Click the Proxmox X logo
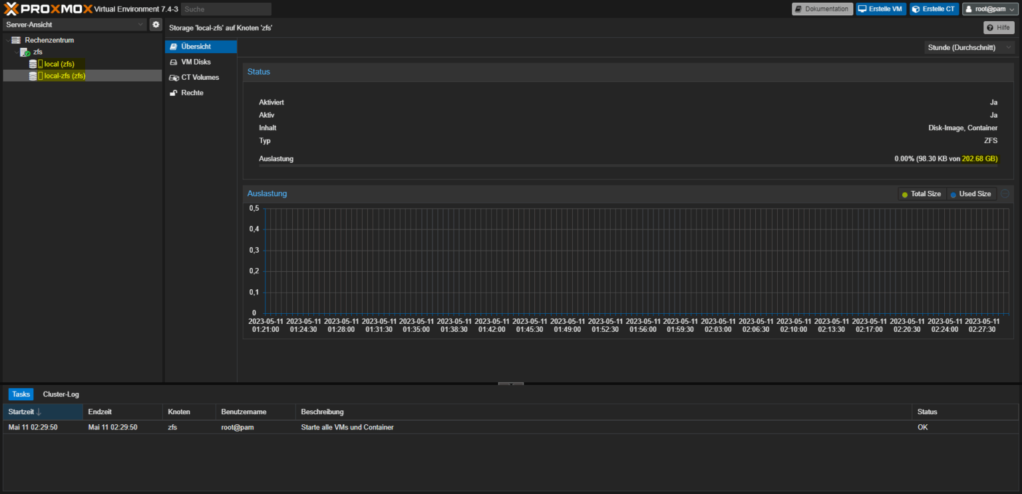The image size is (1022, 494). [x=10, y=9]
